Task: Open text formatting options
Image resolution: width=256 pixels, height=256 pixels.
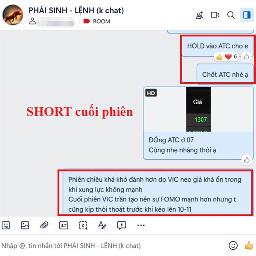Action: [102, 225]
